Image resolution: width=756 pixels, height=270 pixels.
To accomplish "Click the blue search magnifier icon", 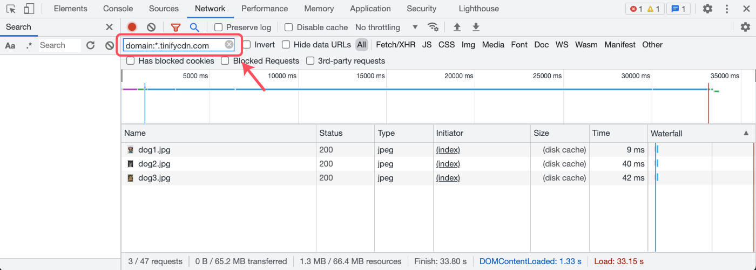I will tap(194, 27).
